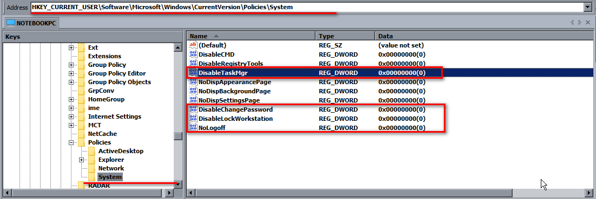Collapse the Policies key
This screenshot has width=596, height=199.
[71, 142]
